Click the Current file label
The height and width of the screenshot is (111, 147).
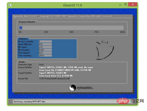coord(23,79)
